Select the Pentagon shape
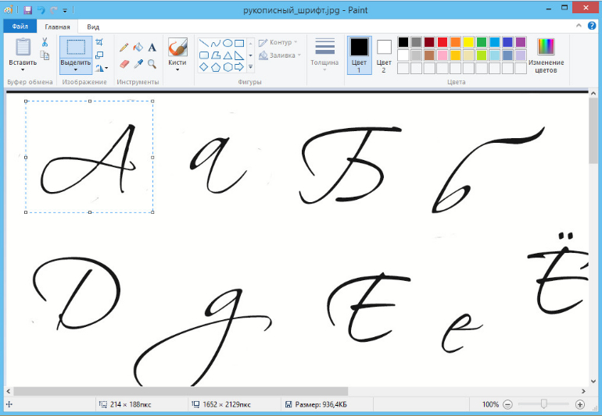The height and width of the screenshot is (416, 602). 216,67
